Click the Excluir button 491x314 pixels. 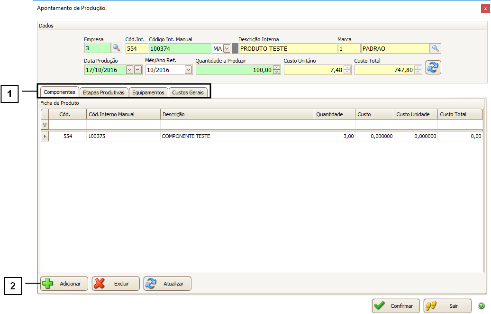point(116,284)
